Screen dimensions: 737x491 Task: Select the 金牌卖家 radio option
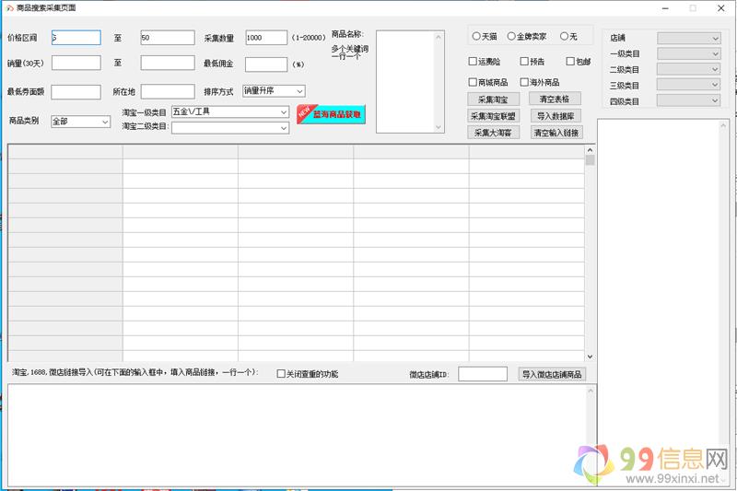pyautogui.click(x=511, y=36)
